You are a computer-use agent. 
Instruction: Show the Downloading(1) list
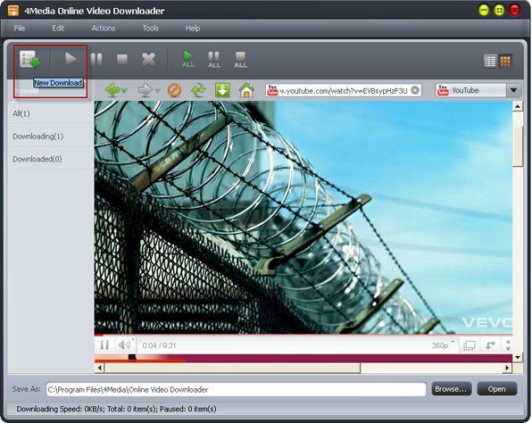[x=50, y=137]
